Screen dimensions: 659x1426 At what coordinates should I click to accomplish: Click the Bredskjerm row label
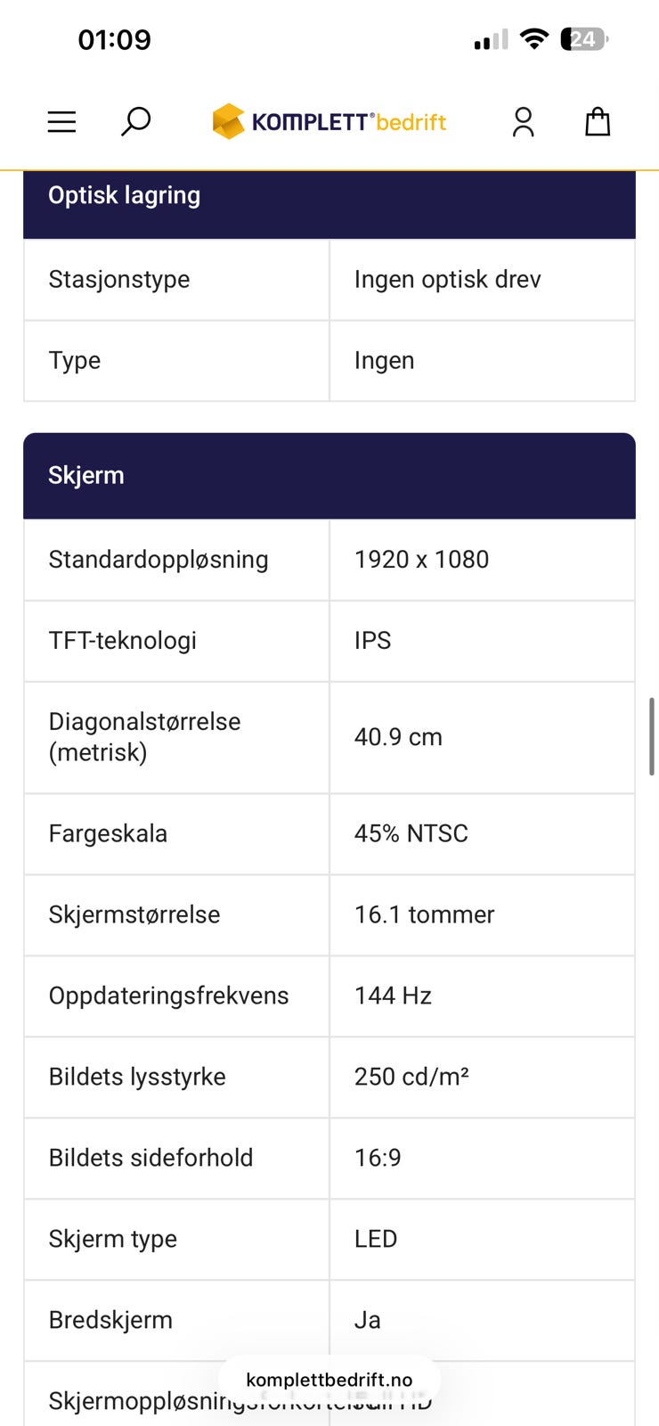point(110,1320)
